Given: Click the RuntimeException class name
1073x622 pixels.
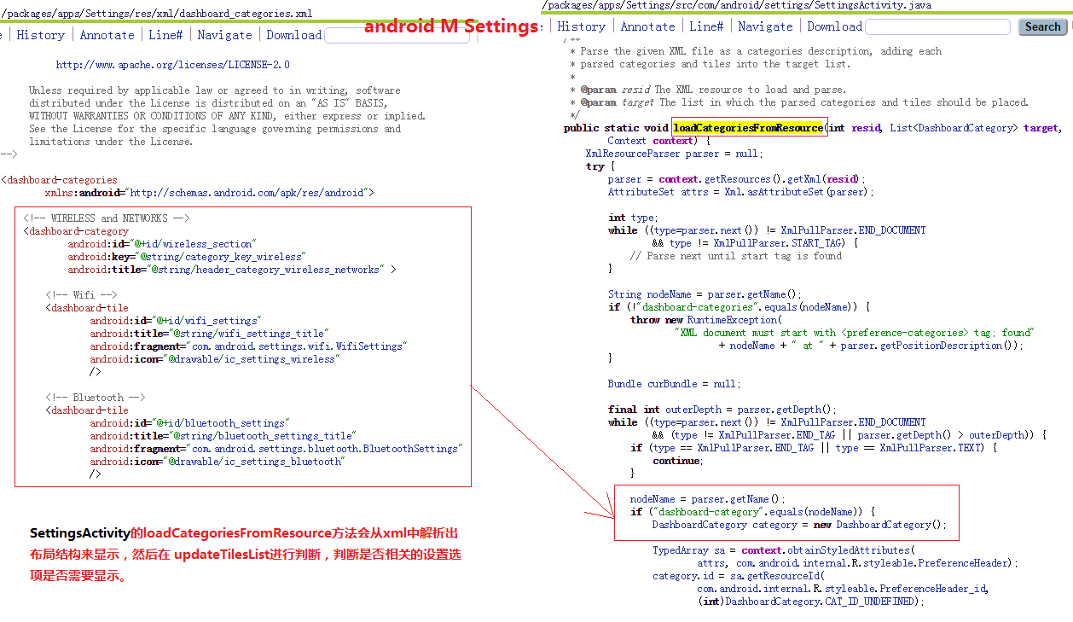Looking at the screenshot, I should pos(733,320).
